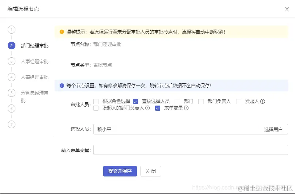The image size is (295, 194).
Task: Go to step 1 circle
Action: coord(11,30)
